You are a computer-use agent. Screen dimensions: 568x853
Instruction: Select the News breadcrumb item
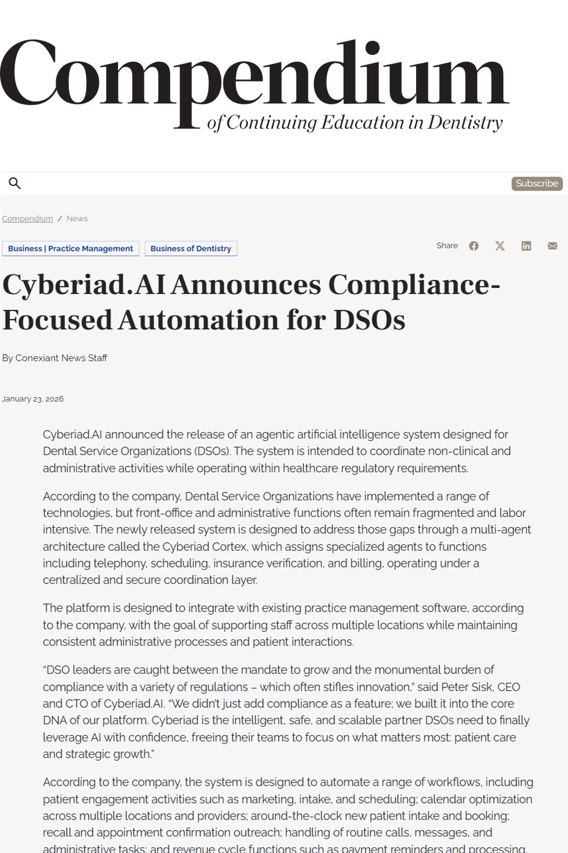click(x=77, y=219)
